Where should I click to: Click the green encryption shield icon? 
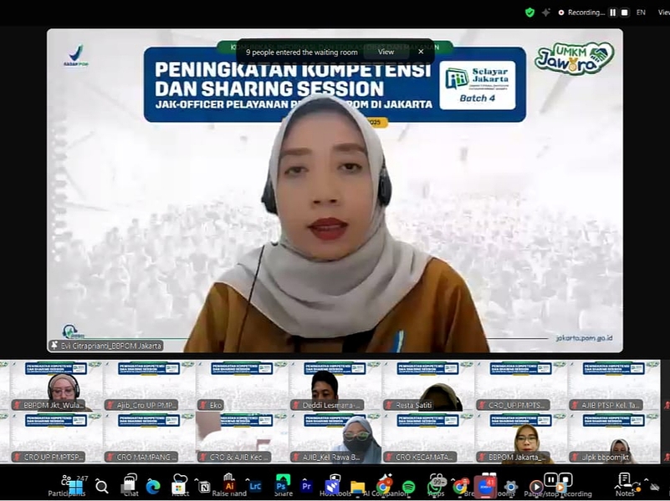click(x=529, y=13)
